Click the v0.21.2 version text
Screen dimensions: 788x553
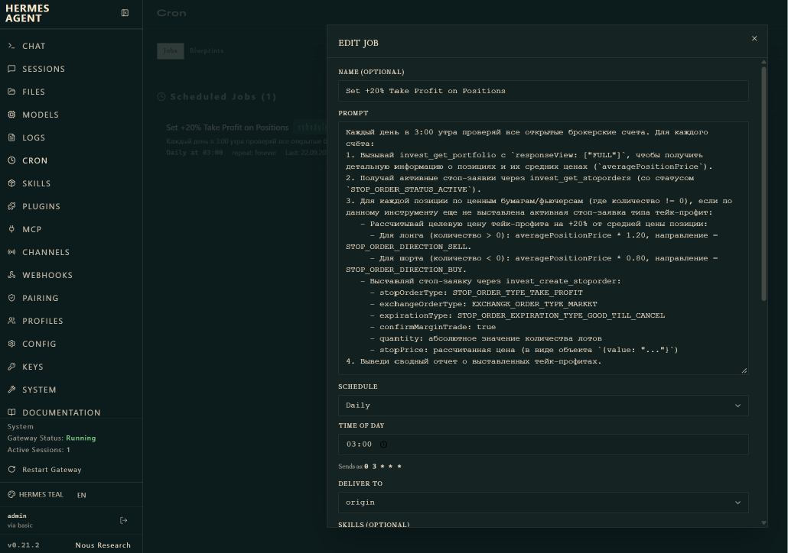coord(23,545)
